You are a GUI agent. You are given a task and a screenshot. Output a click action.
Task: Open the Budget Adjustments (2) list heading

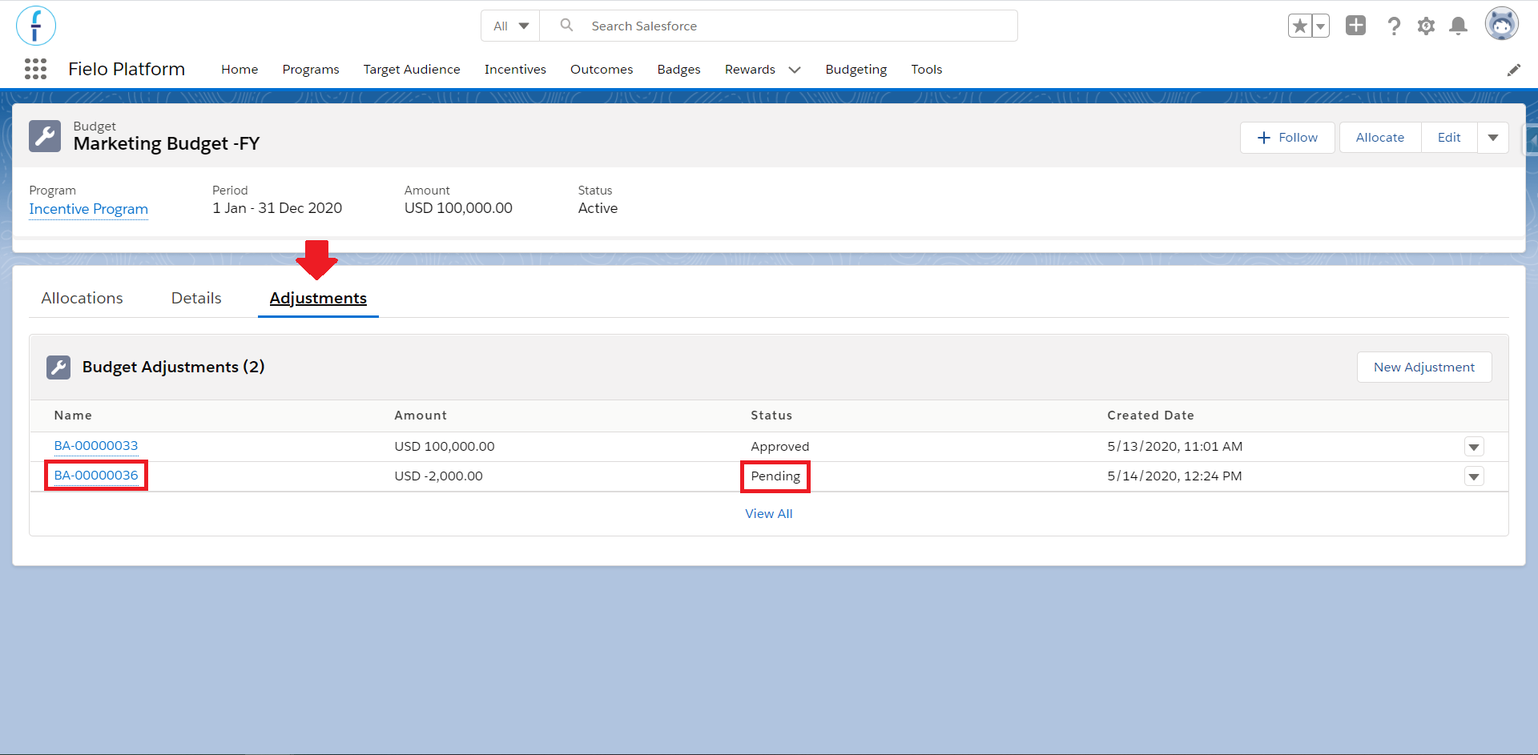(x=173, y=367)
